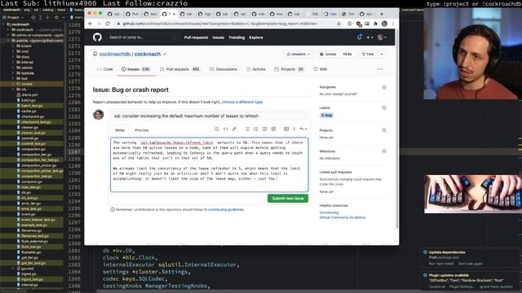Insert code formatting in the issue editor

[225, 129]
